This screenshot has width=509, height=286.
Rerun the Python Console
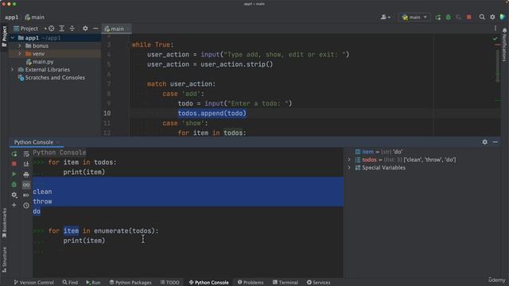click(x=14, y=153)
